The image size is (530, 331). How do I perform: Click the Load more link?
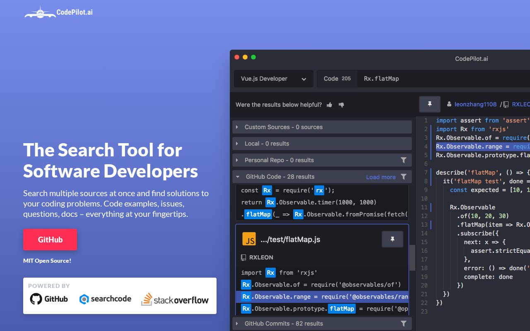click(381, 177)
